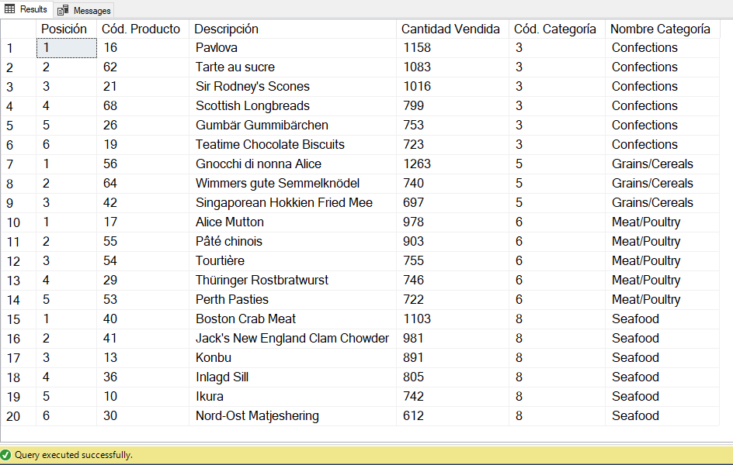Click the Konbu description cell
The height and width of the screenshot is (465, 733).
pos(293,358)
